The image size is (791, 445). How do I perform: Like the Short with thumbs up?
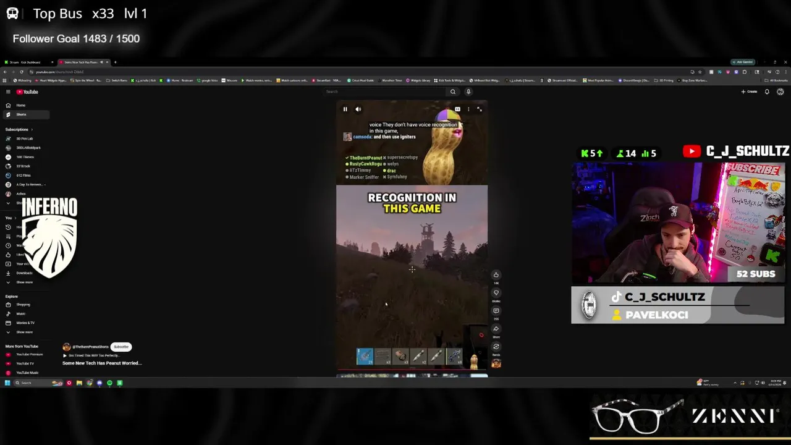[x=496, y=275]
